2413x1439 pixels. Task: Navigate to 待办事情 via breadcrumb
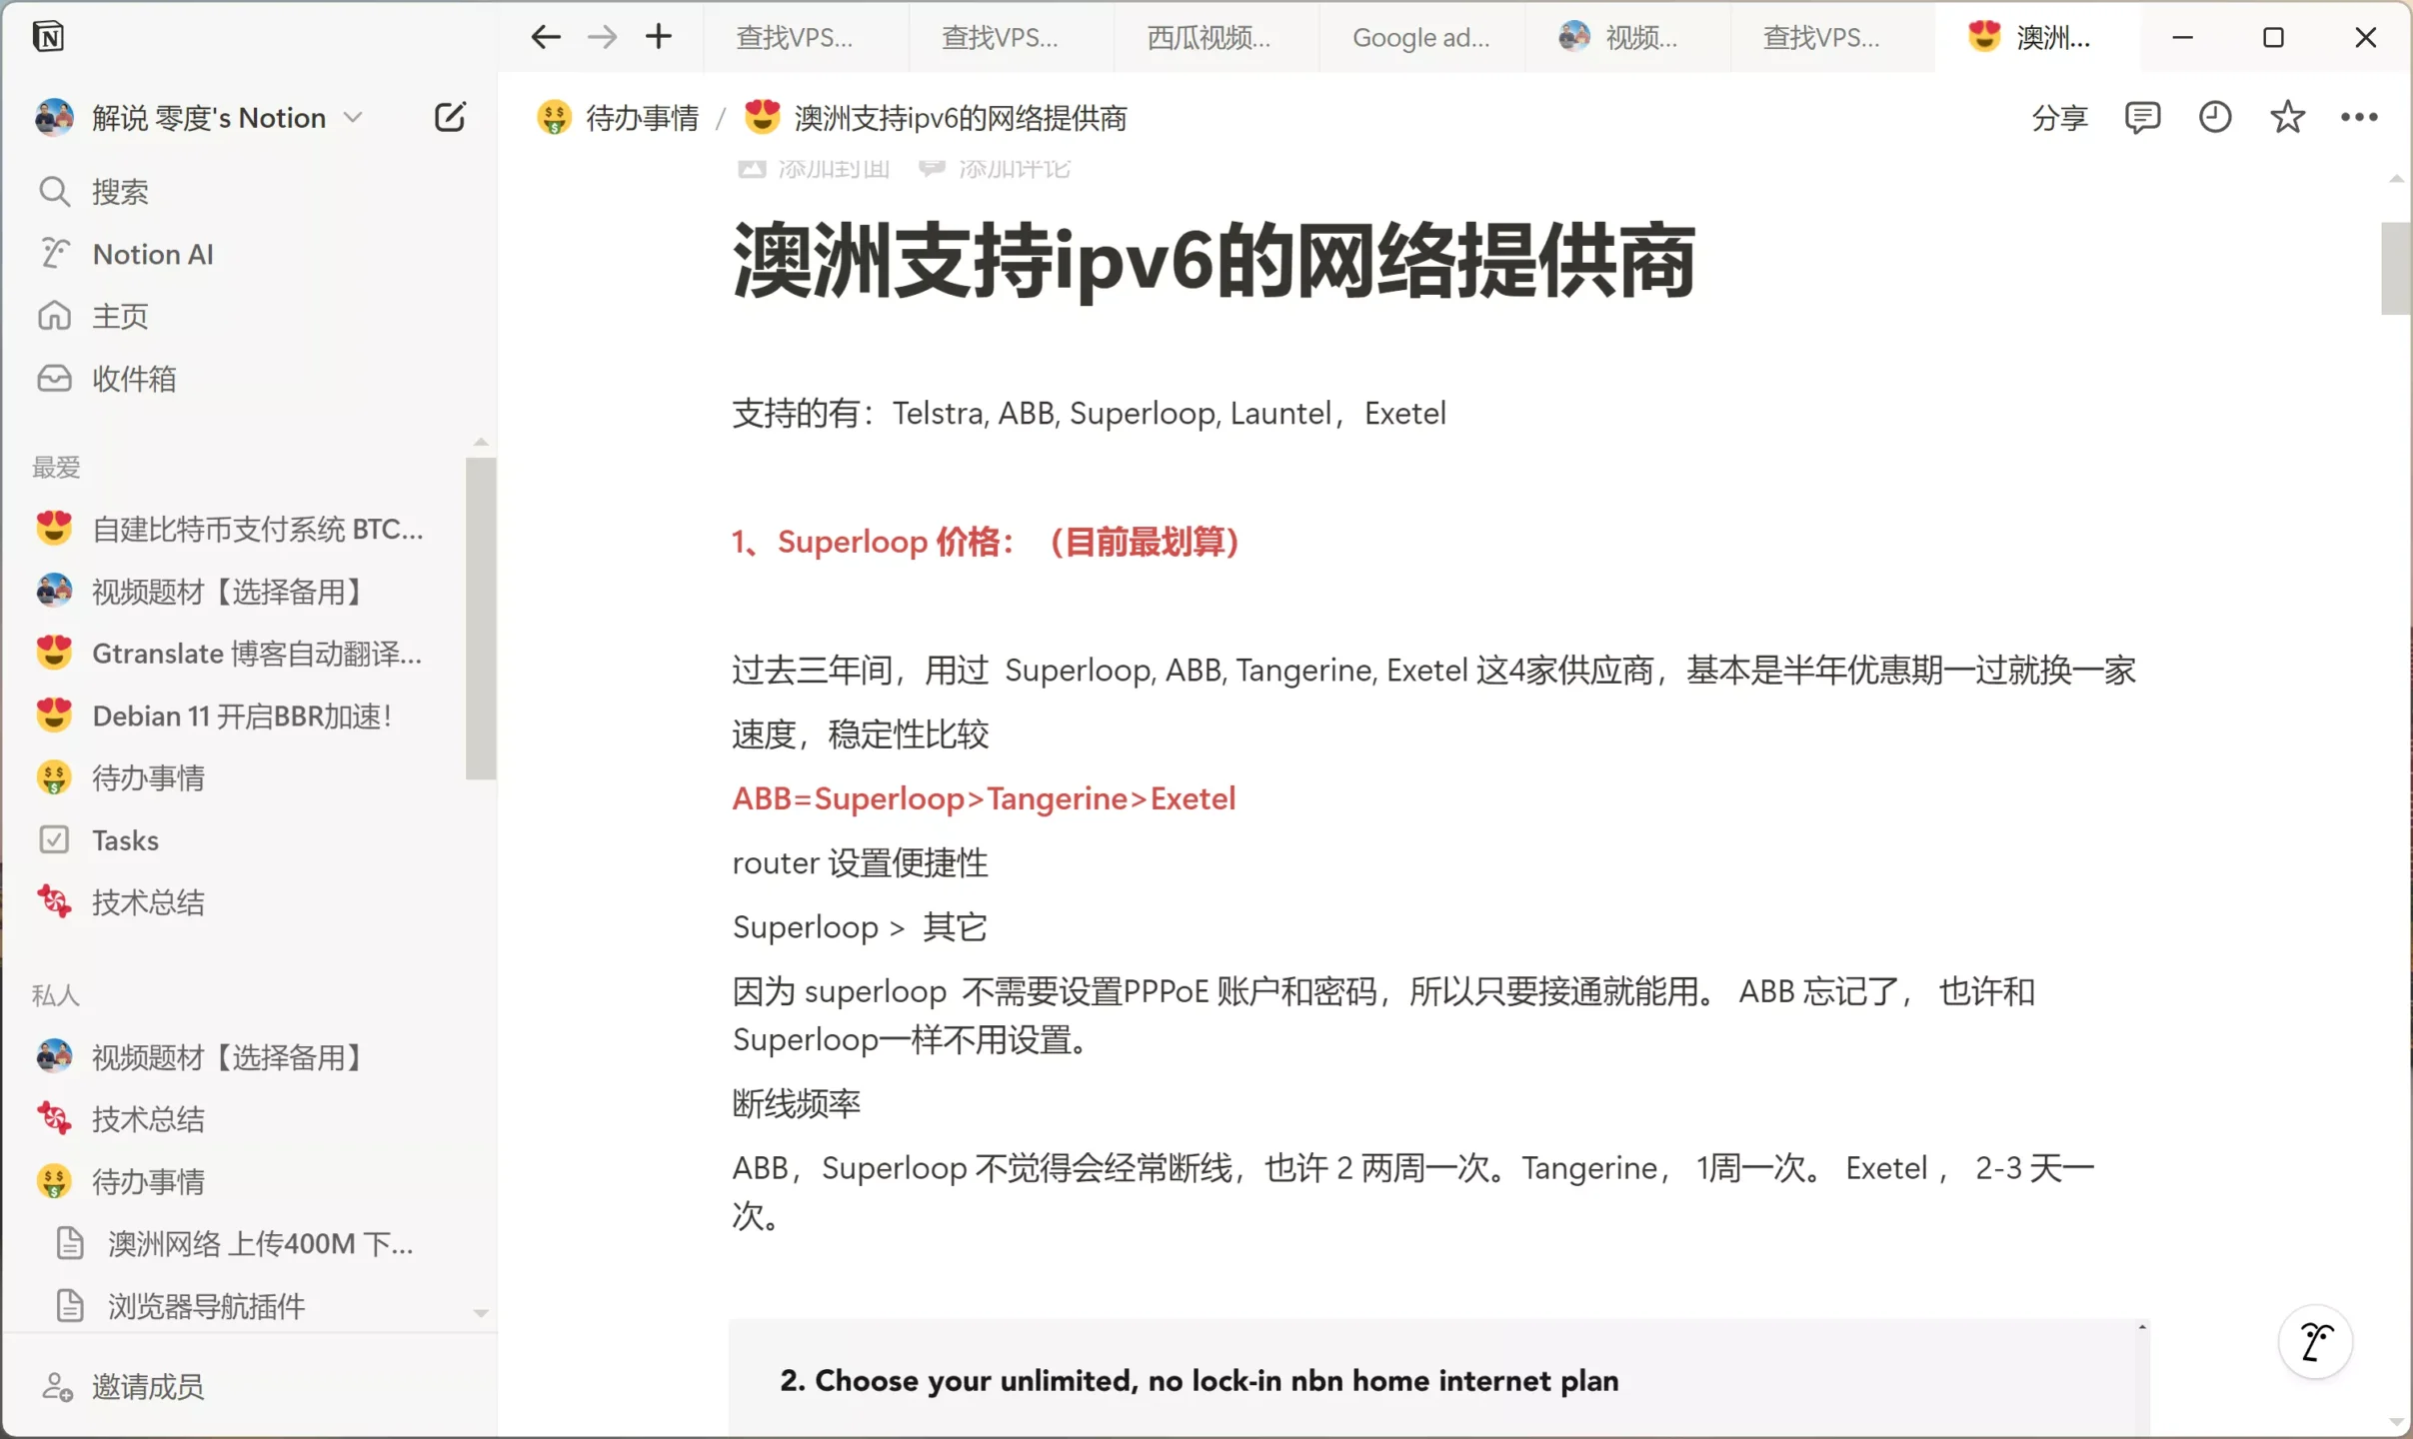643,117
